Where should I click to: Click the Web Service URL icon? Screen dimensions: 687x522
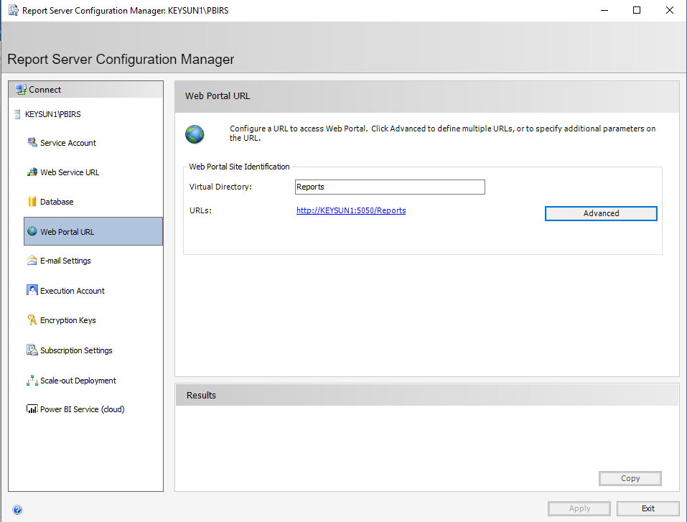tap(32, 172)
